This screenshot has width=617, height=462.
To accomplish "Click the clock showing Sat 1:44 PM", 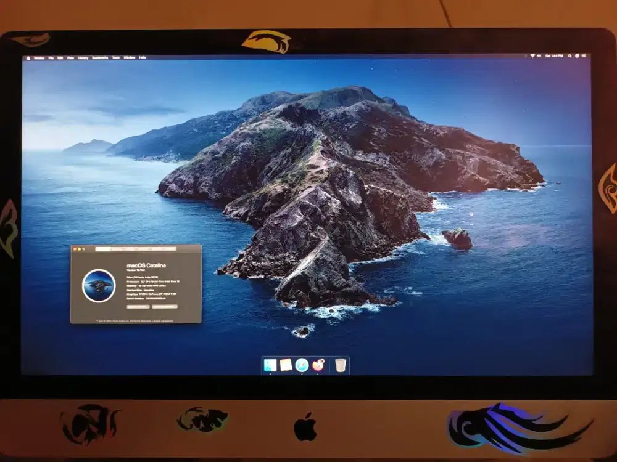I will pyautogui.click(x=554, y=56).
